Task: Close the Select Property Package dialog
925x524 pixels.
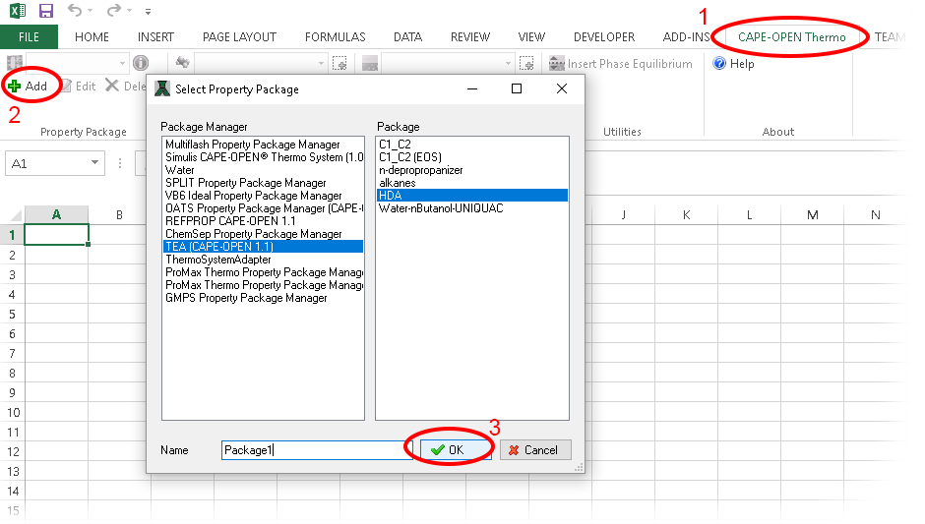Action: click(x=562, y=88)
